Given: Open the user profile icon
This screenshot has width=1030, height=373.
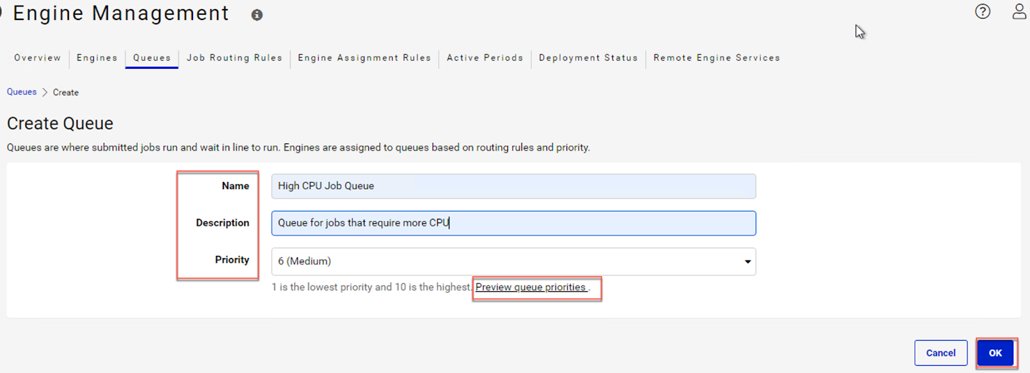Looking at the screenshot, I should pyautogui.click(x=1019, y=12).
